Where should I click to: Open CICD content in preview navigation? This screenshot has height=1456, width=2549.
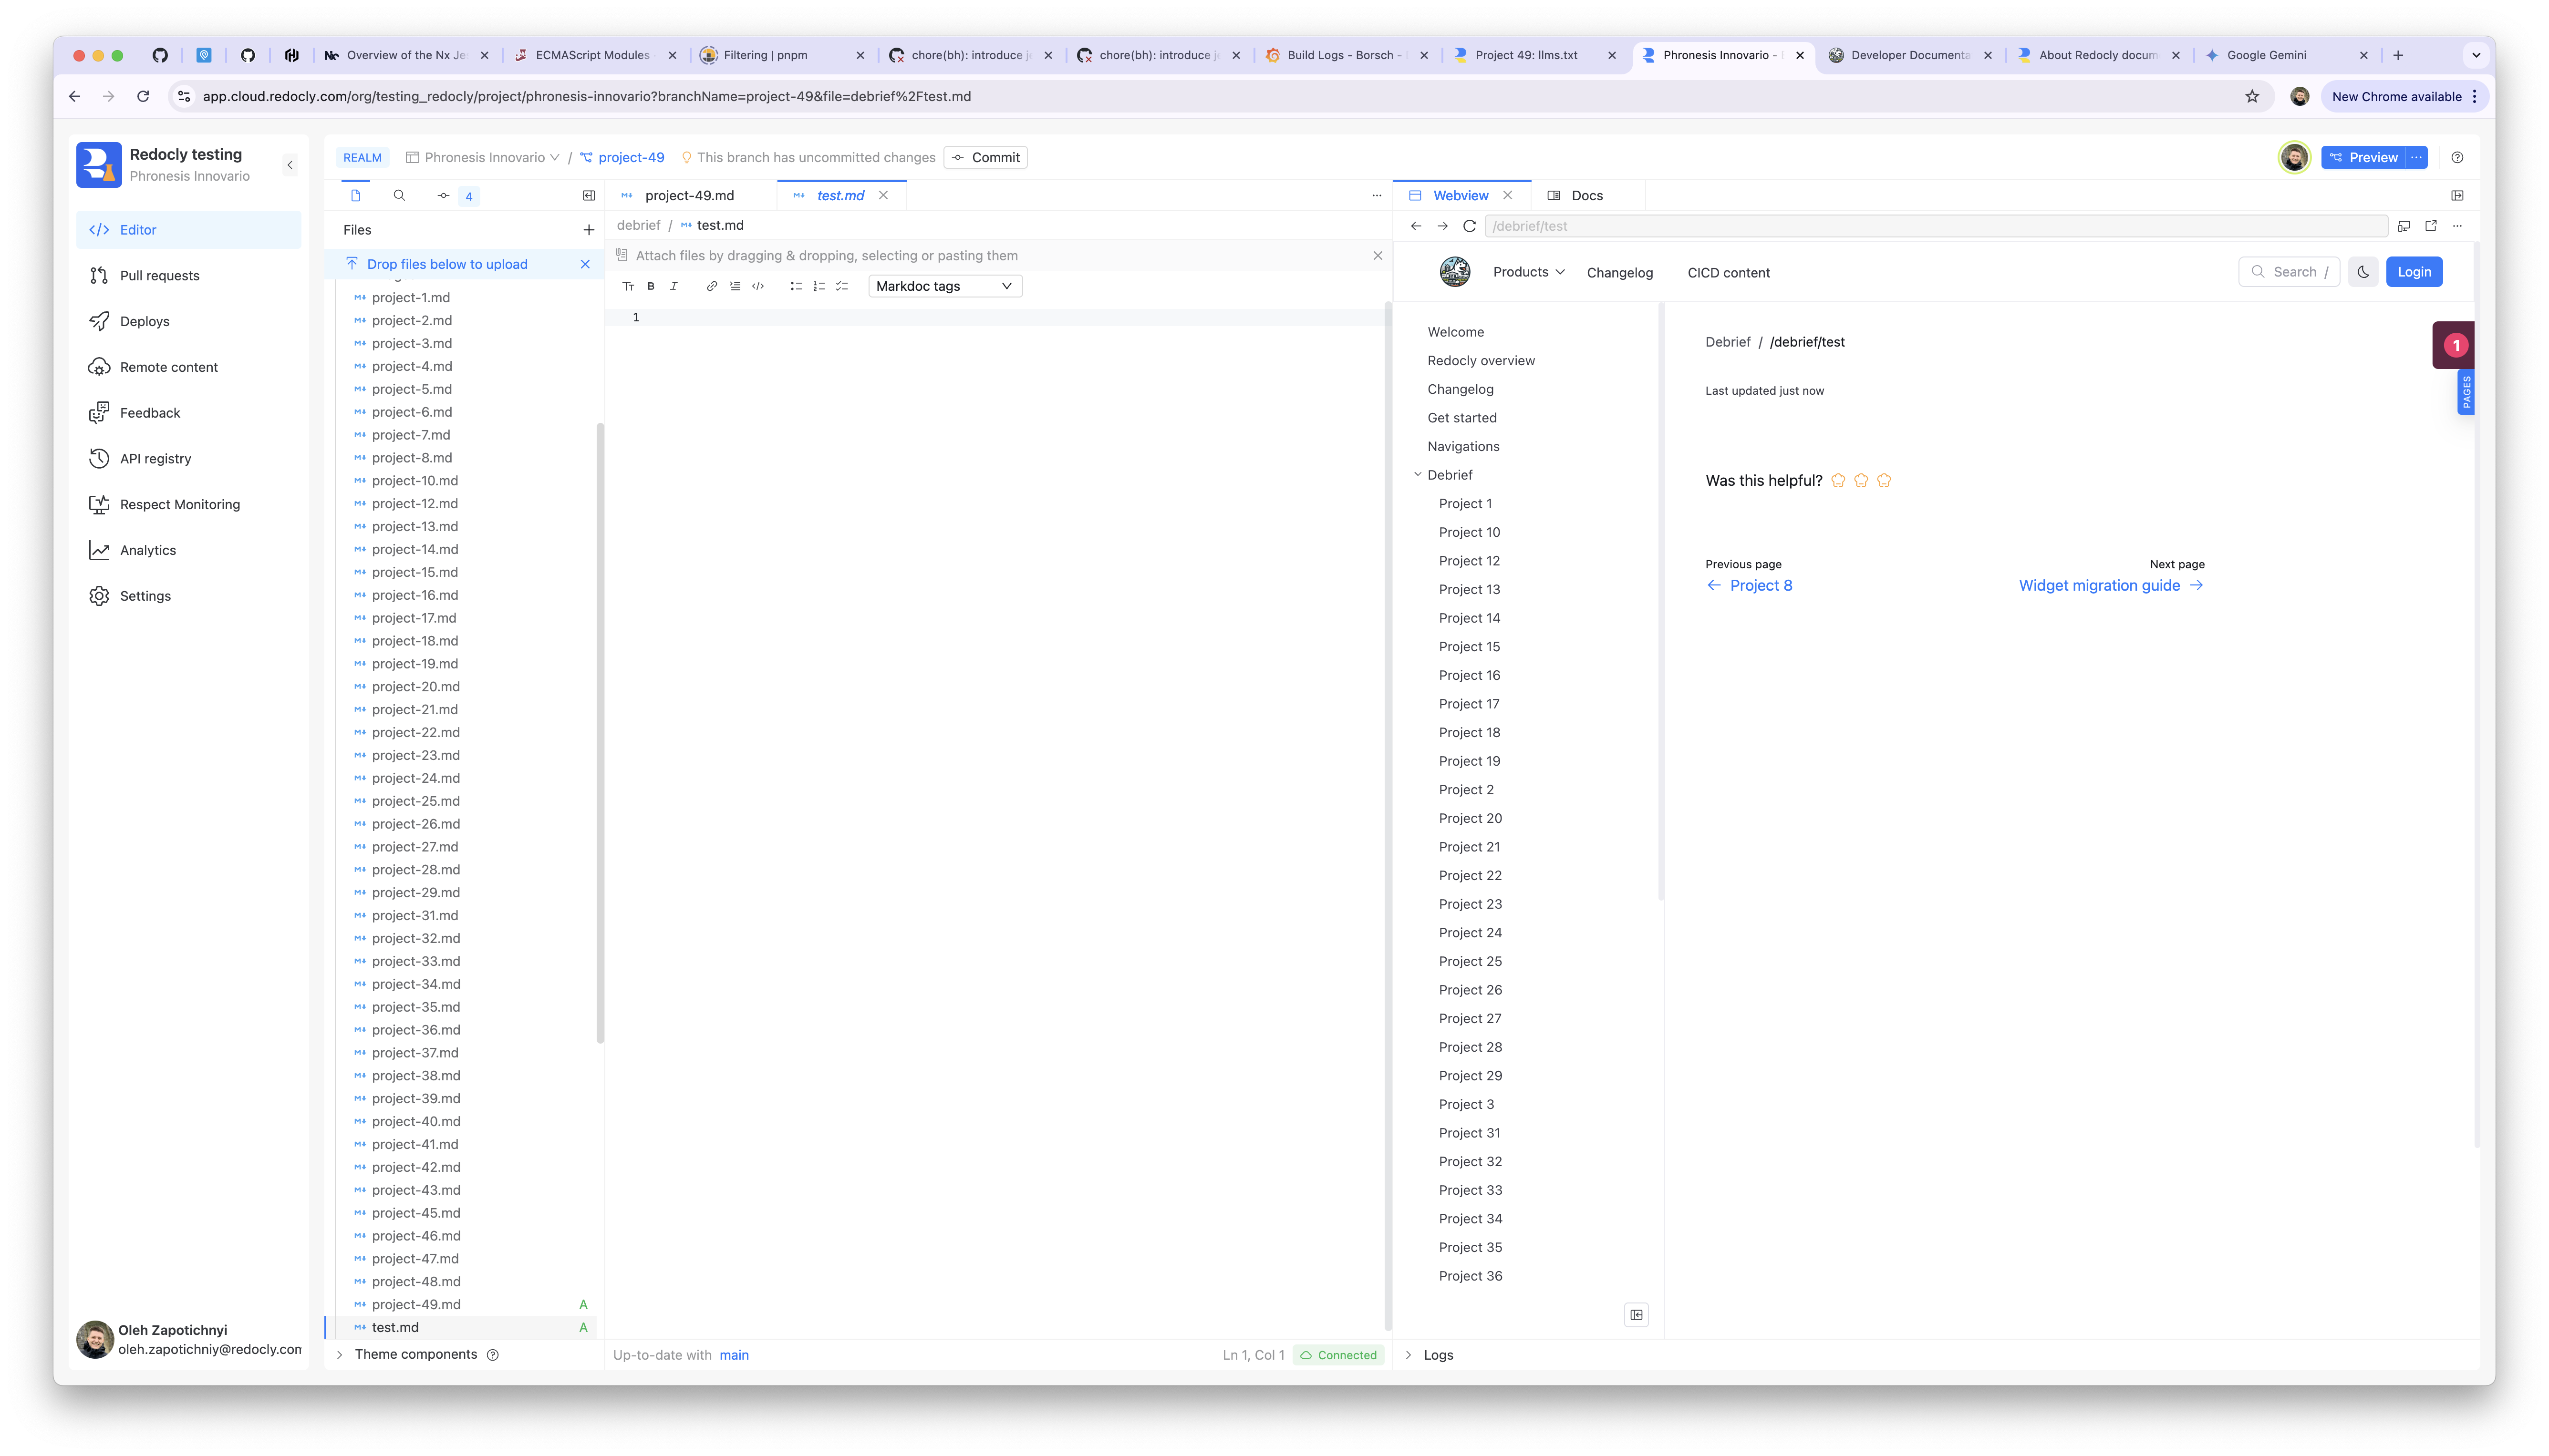(x=1729, y=273)
